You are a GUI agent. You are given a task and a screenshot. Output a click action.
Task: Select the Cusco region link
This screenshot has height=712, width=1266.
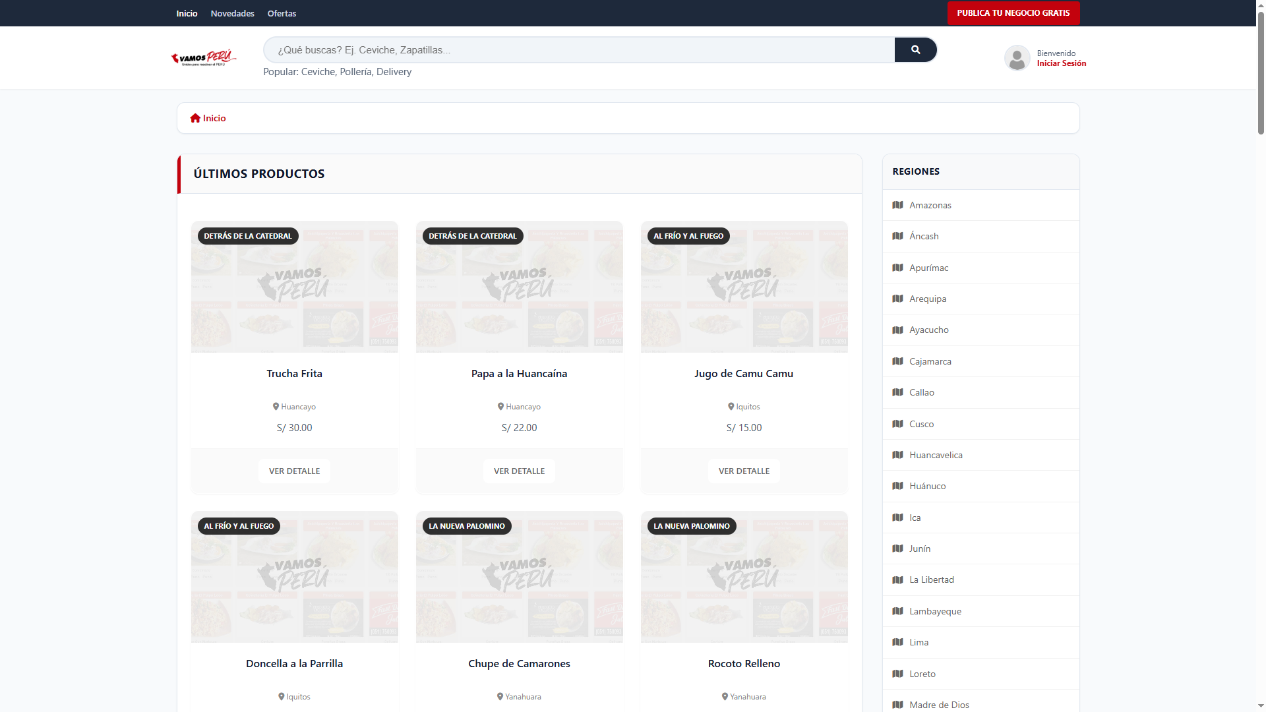coord(980,424)
